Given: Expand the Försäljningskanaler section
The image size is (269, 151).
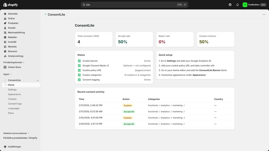Looking at the screenshot, I should (14, 62).
